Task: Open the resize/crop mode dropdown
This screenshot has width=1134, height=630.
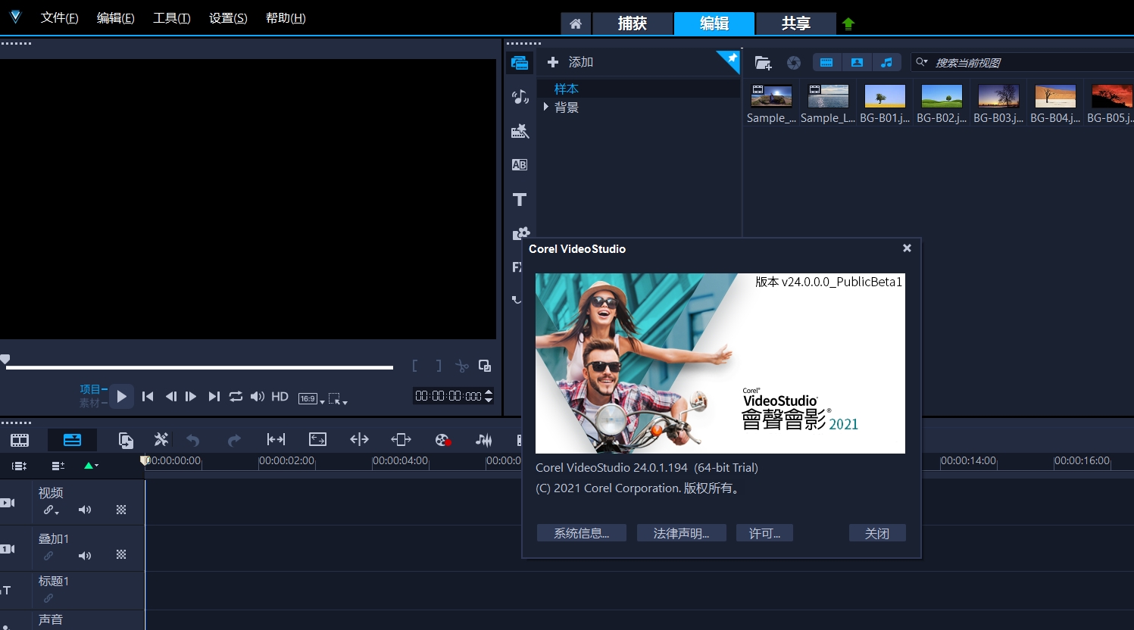Action: point(338,399)
